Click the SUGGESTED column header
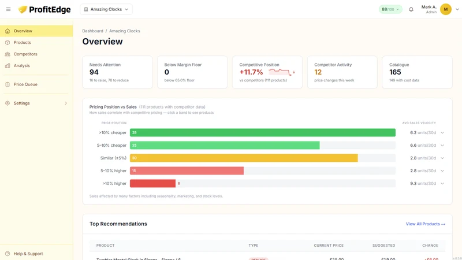 (x=383, y=245)
